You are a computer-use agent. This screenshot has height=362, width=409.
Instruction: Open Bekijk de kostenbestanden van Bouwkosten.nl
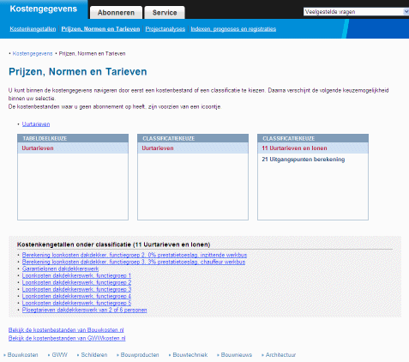[66, 330]
